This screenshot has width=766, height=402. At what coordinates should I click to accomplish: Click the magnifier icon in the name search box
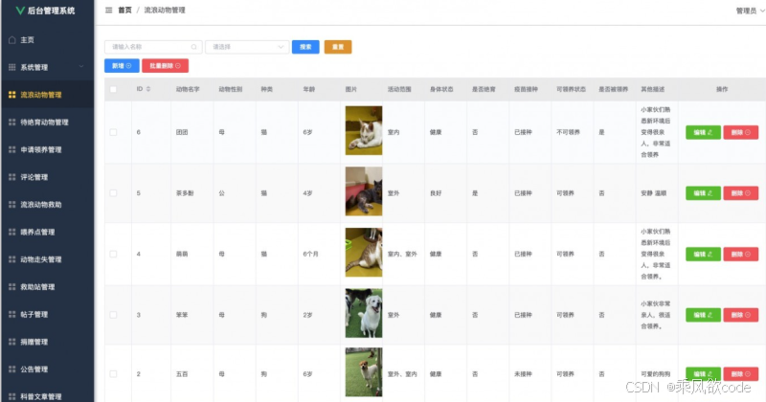pos(194,47)
